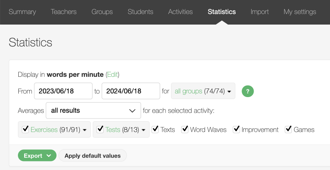Open the Export dropdown button
This screenshot has height=170, width=330.
tap(37, 156)
